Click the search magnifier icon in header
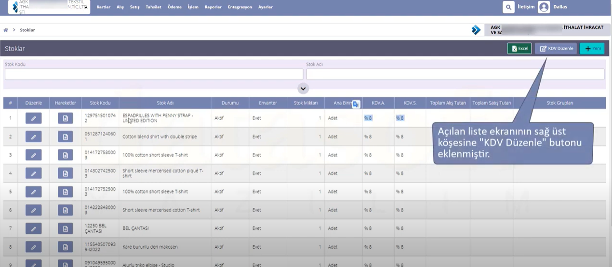Image resolution: width=612 pixels, height=267 pixels. (508, 7)
